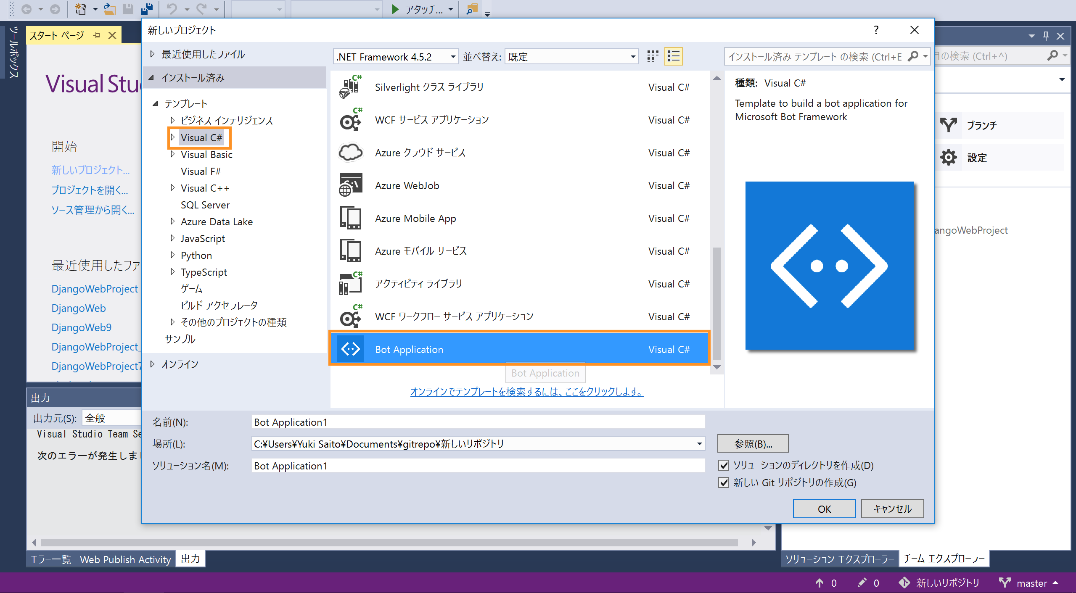
Task: Click the dialog help question mark
Action: click(x=876, y=30)
